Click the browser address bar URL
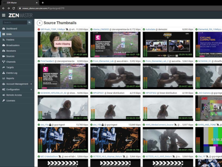 coord(43,8)
